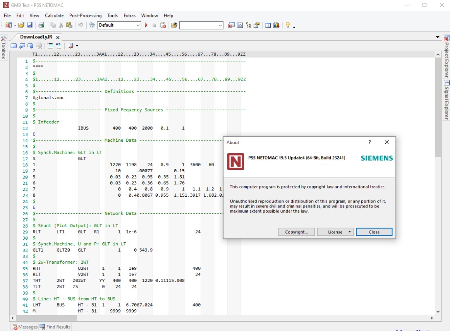Open the Calculate menu
This screenshot has height=331, width=450.
[54, 15]
